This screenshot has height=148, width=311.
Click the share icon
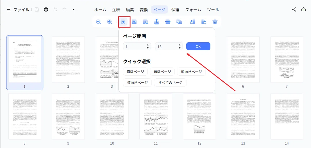294,9
